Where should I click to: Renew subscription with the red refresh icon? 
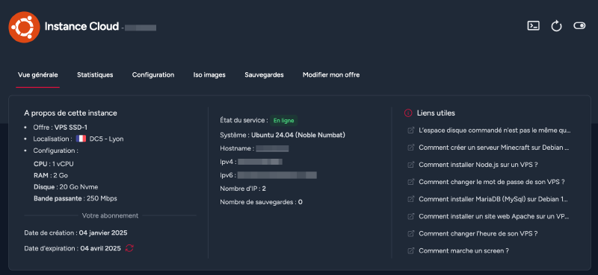(129, 248)
